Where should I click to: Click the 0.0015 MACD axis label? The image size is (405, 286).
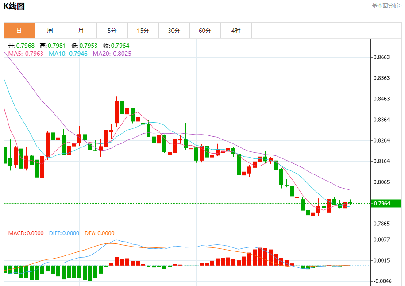click(x=382, y=260)
